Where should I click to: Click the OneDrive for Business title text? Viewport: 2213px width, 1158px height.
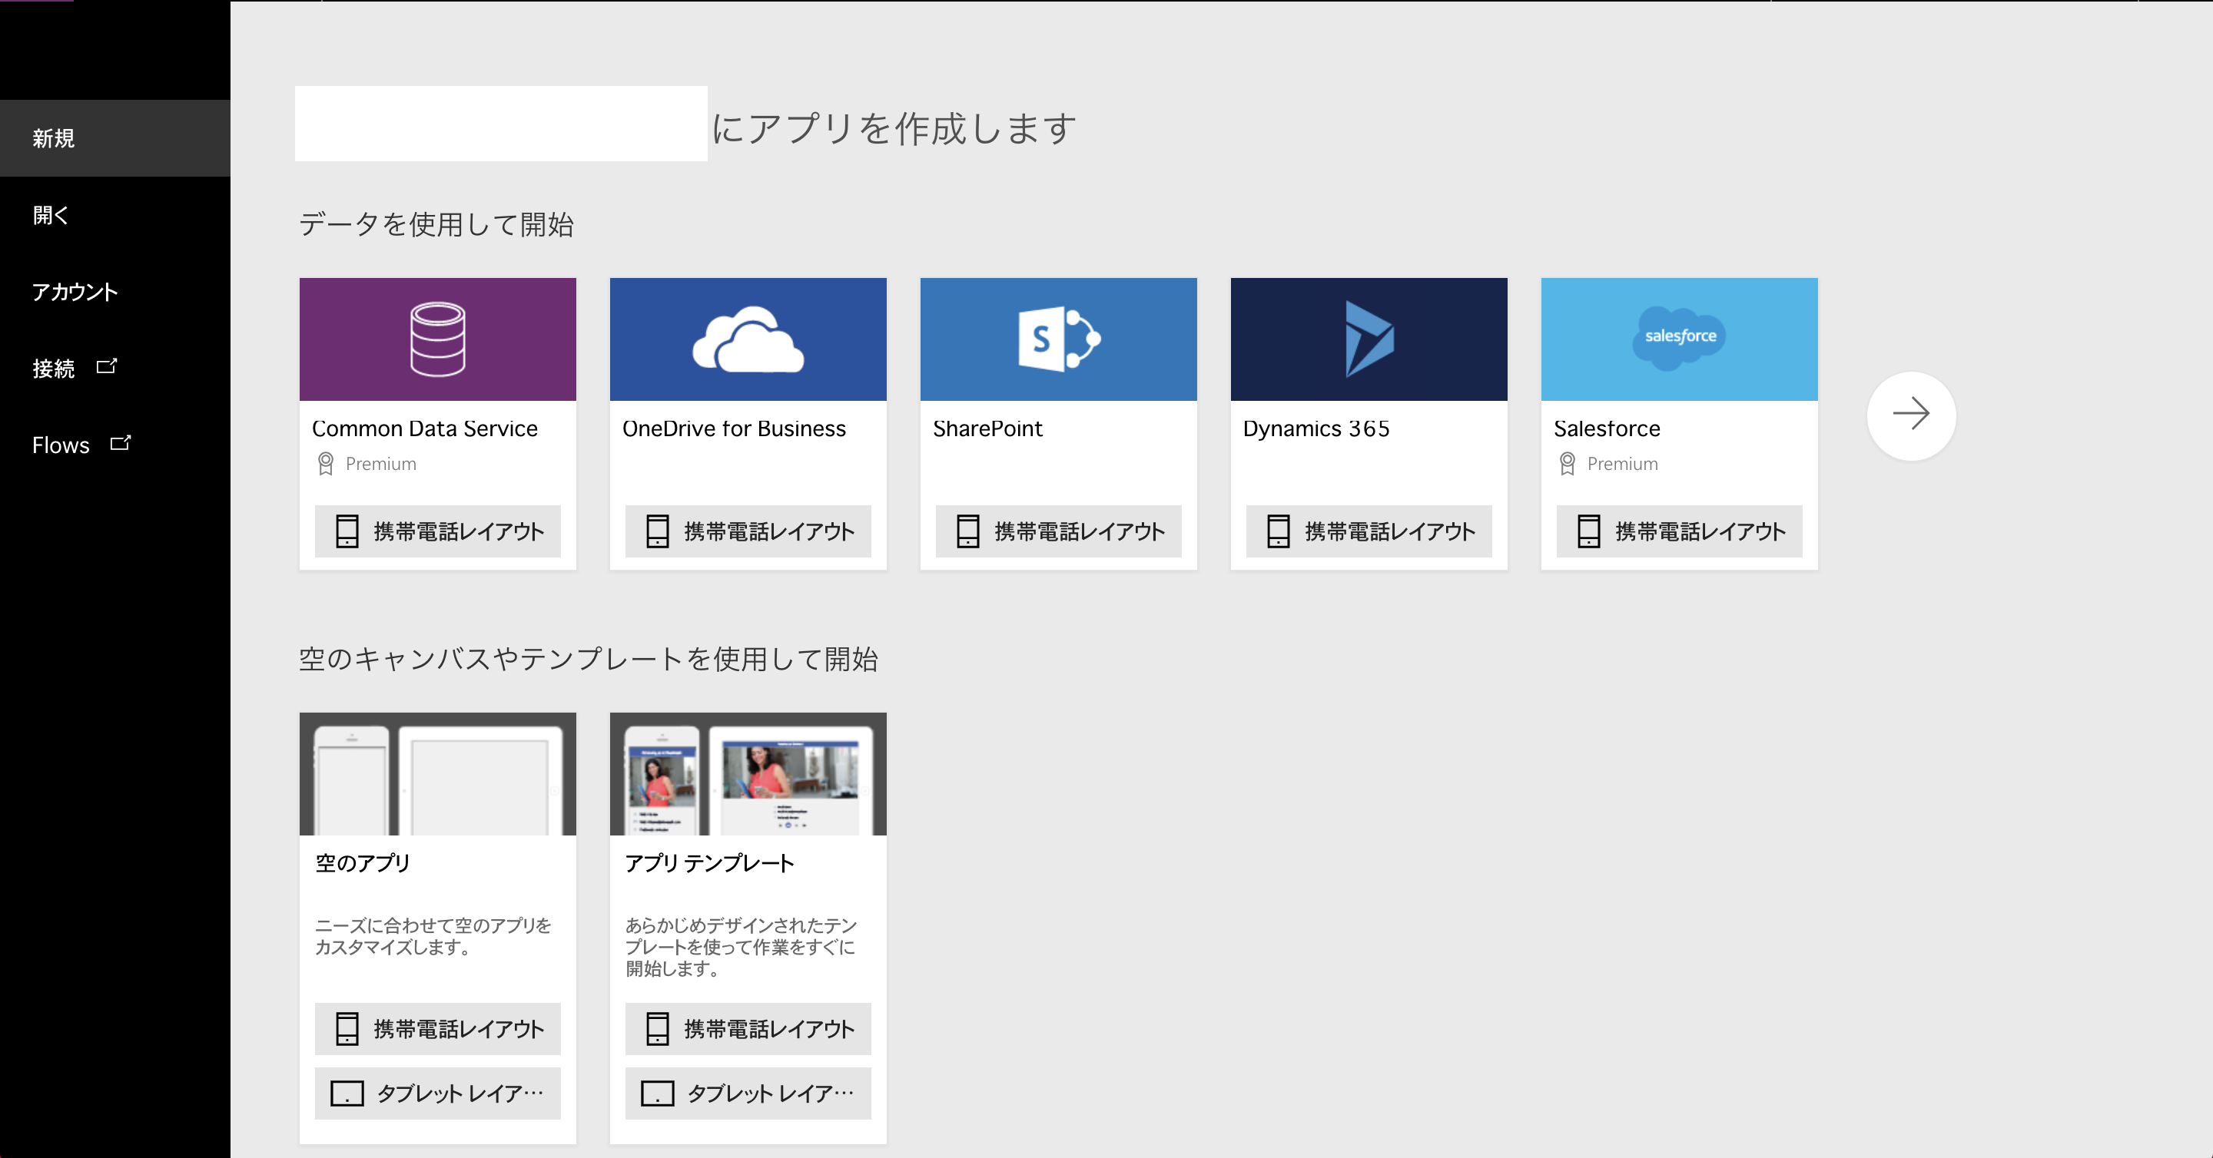[x=734, y=428]
